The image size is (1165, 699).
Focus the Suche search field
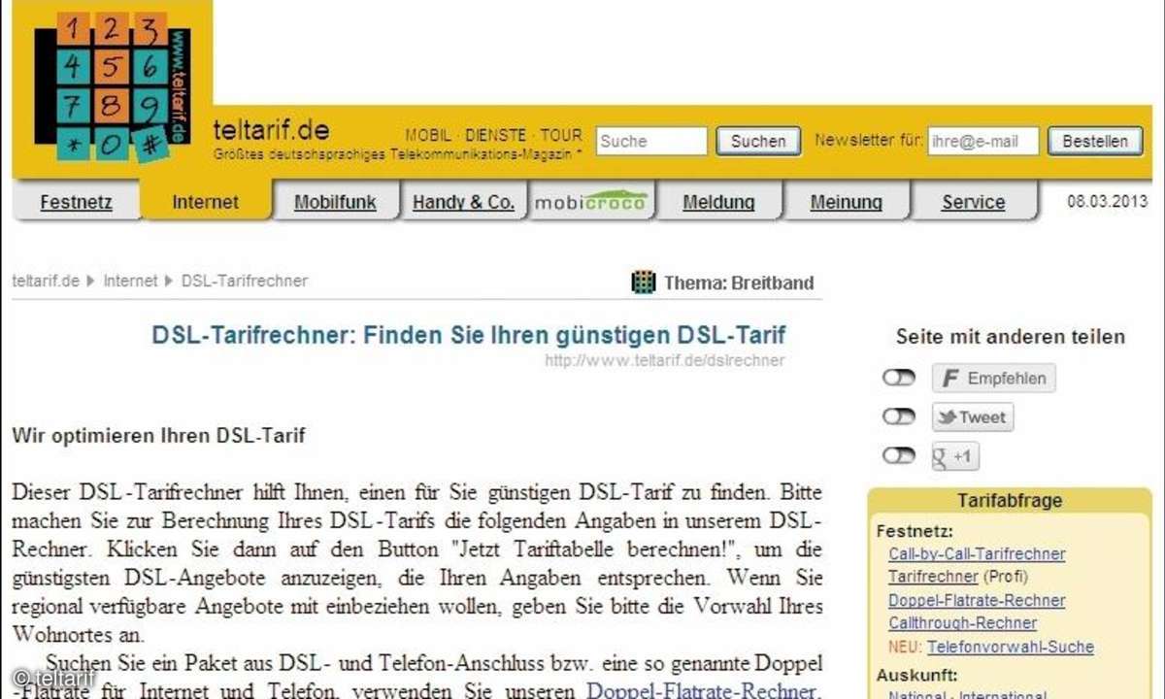click(x=651, y=141)
